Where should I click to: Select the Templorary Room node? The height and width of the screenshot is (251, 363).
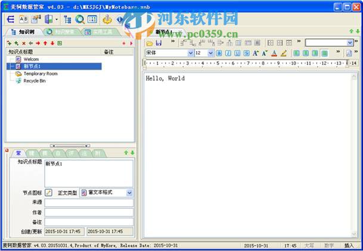click(41, 74)
